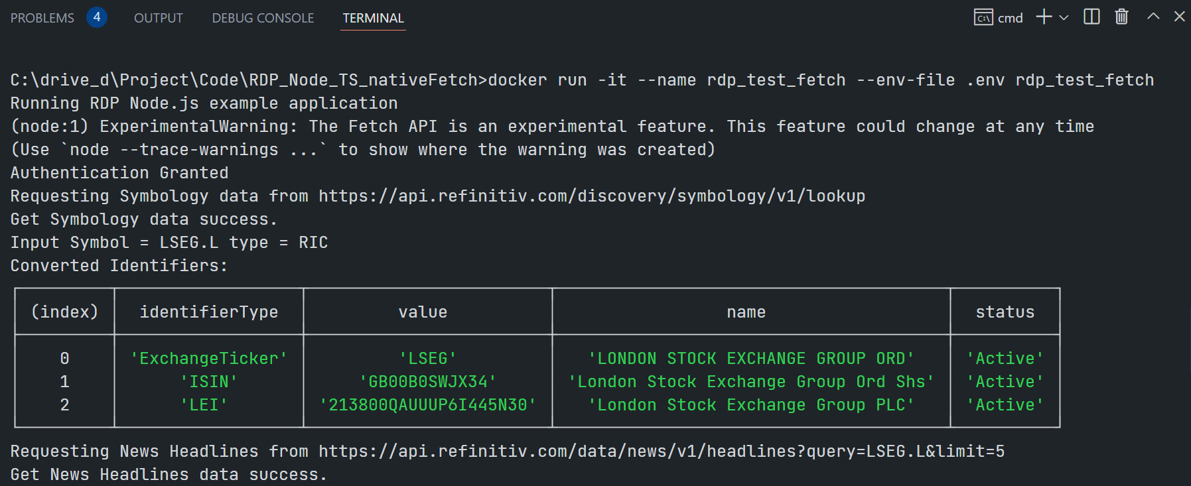Click the ExperimentalWarning Fetch API line
Viewport: 1191px width, 486px height.
[x=552, y=127]
